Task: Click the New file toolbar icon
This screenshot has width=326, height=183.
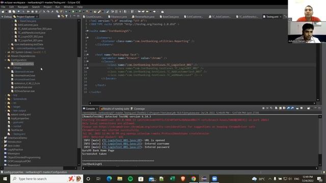Action: tap(3, 12)
